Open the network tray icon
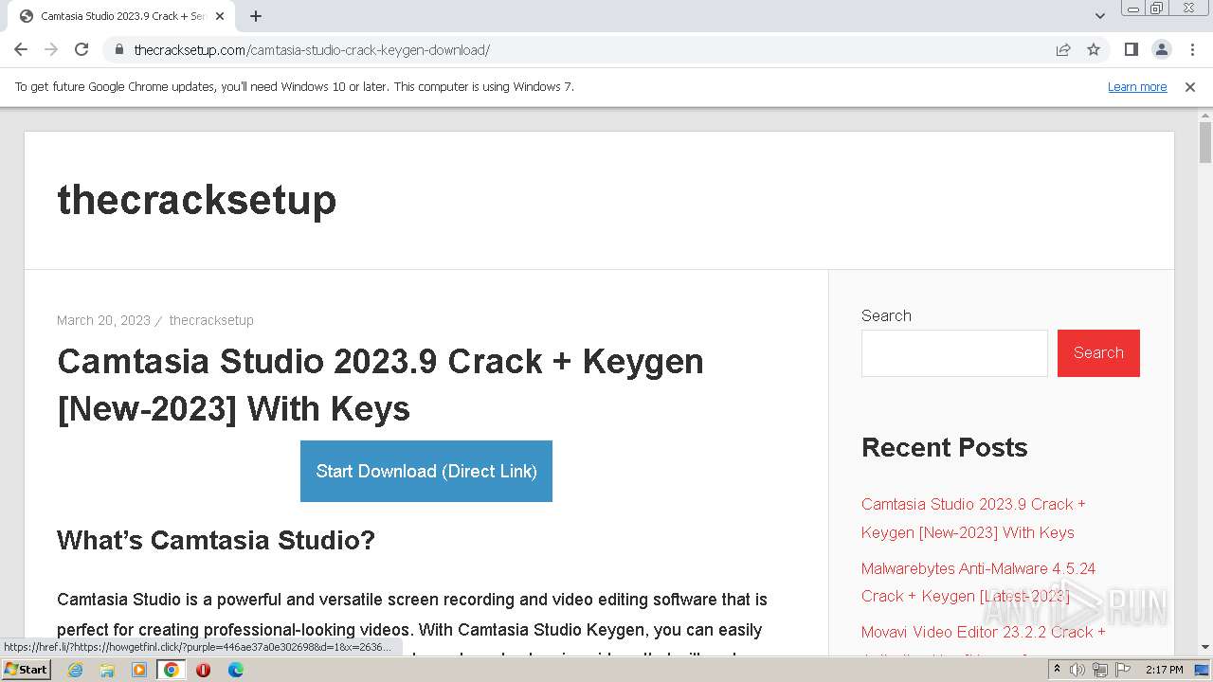 pos(1100,670)
